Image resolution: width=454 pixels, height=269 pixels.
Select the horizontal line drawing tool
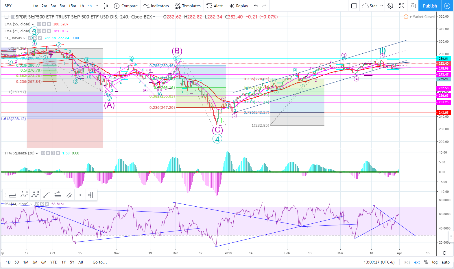tap(80, 195)
